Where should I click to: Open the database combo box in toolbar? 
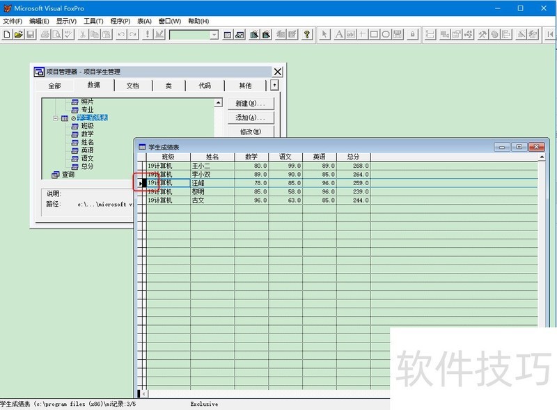tap(214, 35)
